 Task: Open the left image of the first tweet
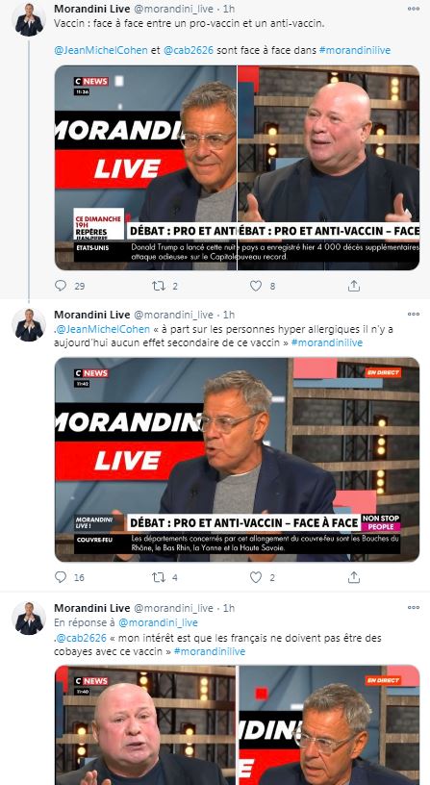click(145, 167)
